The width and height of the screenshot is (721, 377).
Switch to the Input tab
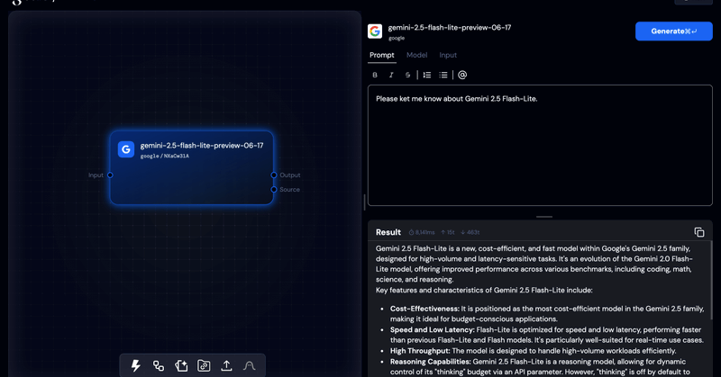(448, 55)
